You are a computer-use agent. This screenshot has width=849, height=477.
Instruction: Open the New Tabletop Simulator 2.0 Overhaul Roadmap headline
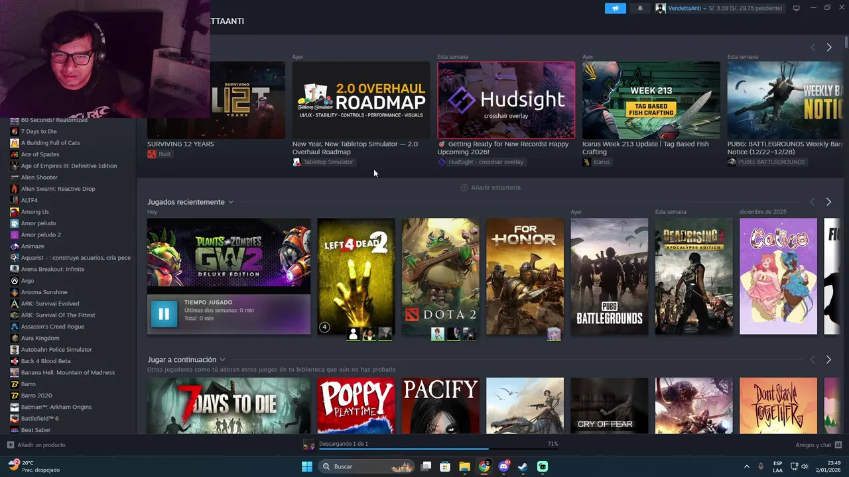tap(355, 148)
